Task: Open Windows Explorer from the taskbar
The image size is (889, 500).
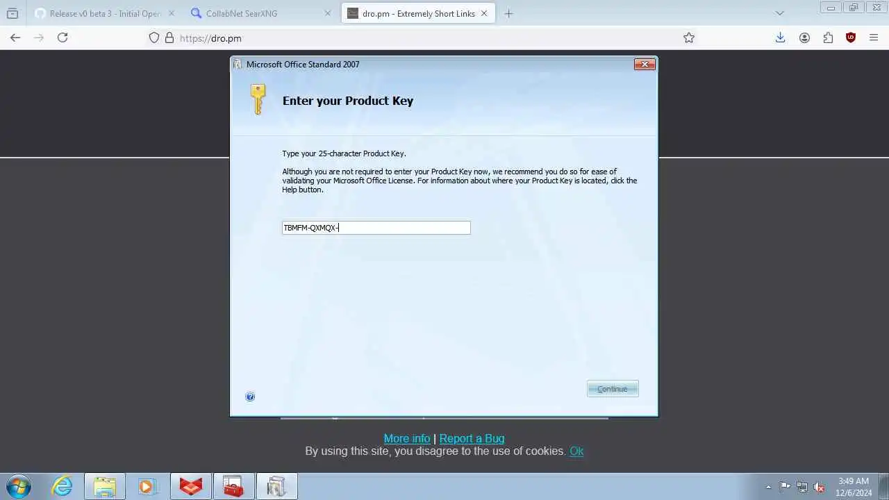Action: [x=105, y=486]
